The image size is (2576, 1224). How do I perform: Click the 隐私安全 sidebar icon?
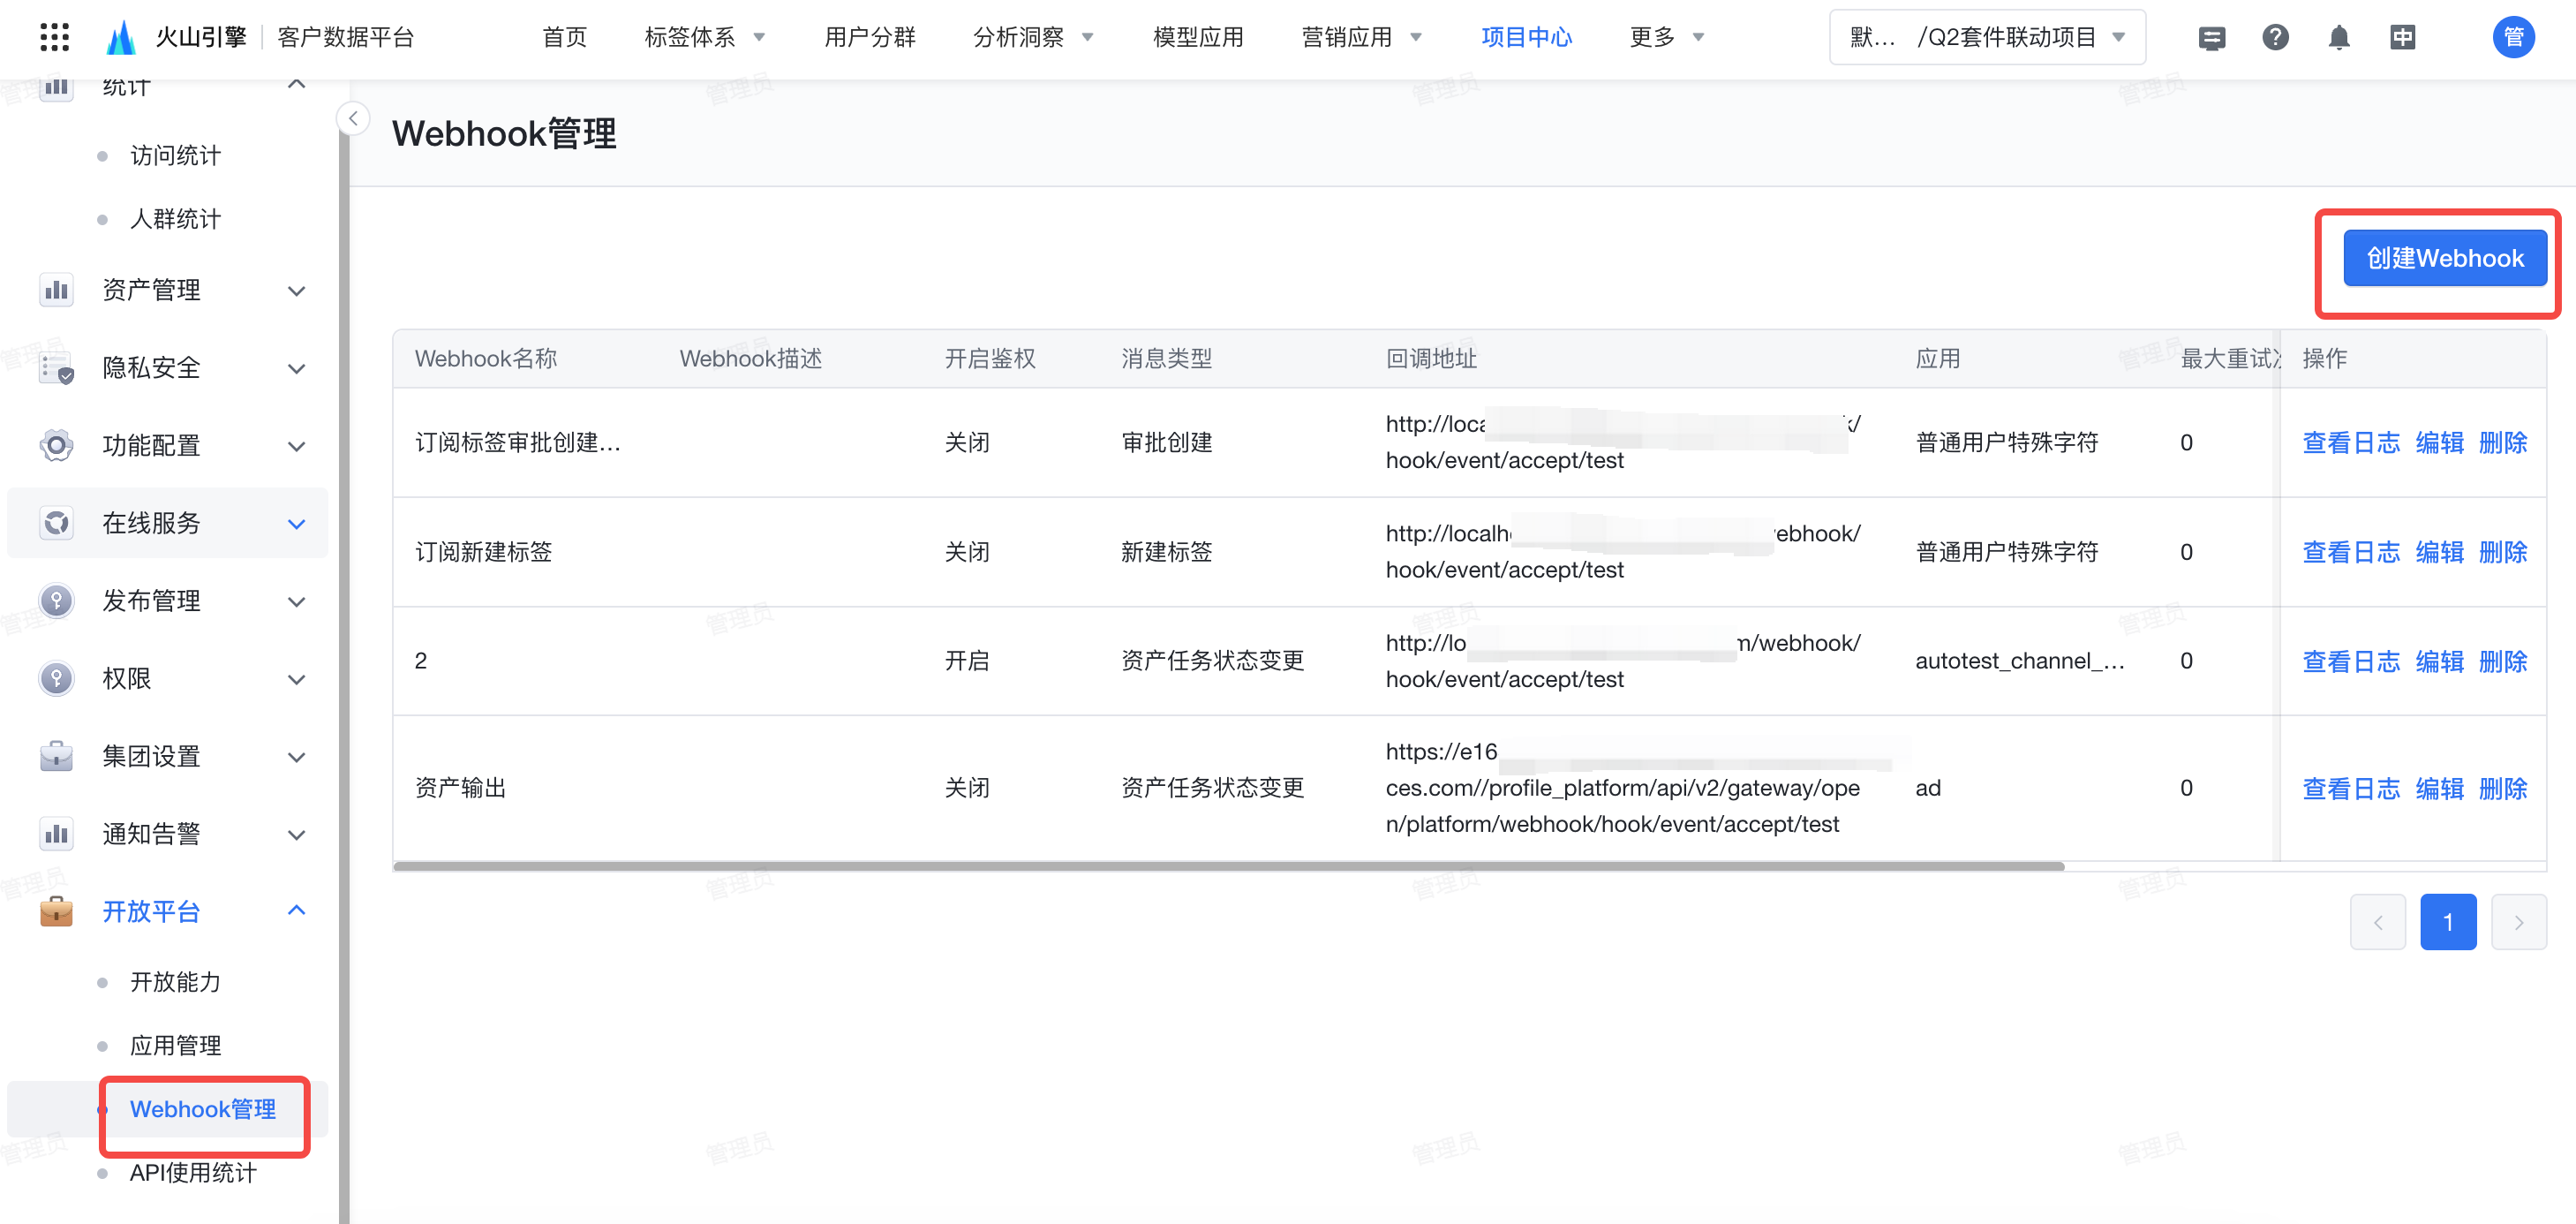click(57, 368)
